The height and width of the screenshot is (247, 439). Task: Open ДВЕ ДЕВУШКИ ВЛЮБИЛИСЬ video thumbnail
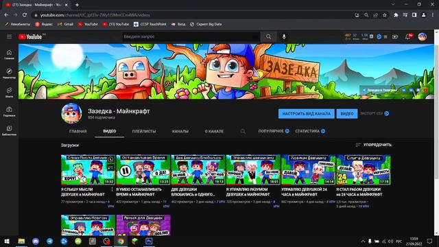tap(198, 169)
